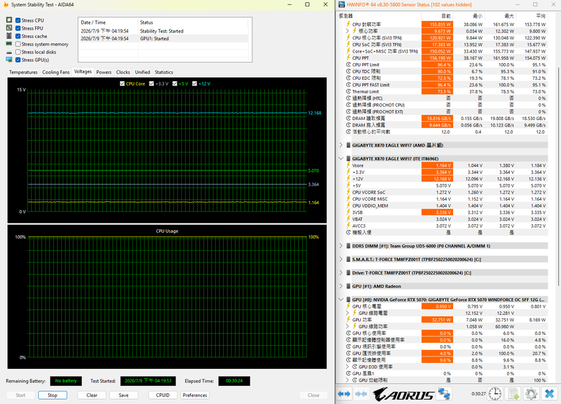This screenshot has width=561, height=404.
Task: Switch to the Temperatures tab
Action: click(23, 72)
